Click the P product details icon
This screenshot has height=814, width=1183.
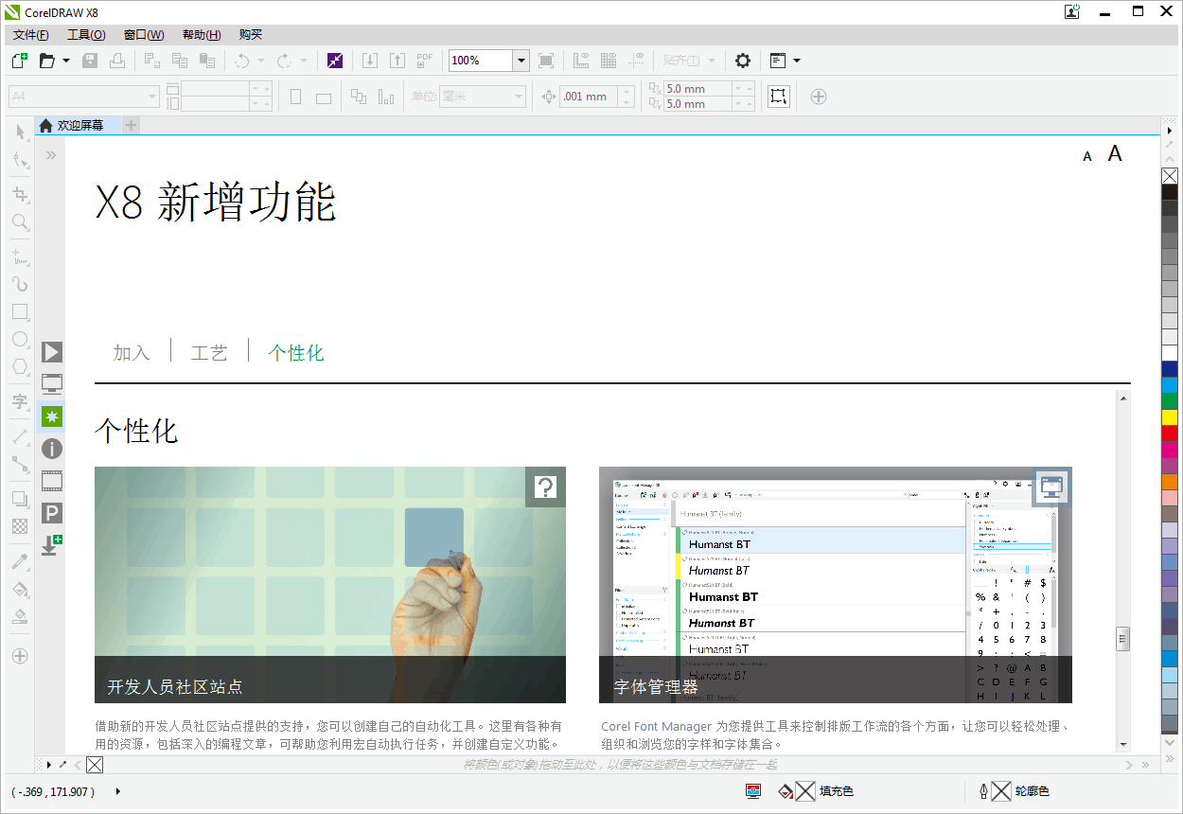(52, 513)
